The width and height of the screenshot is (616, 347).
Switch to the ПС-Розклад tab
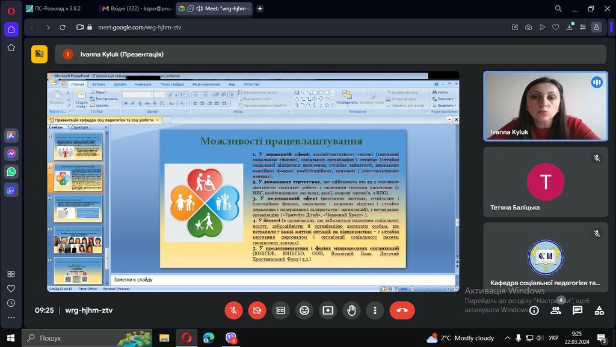57,9
